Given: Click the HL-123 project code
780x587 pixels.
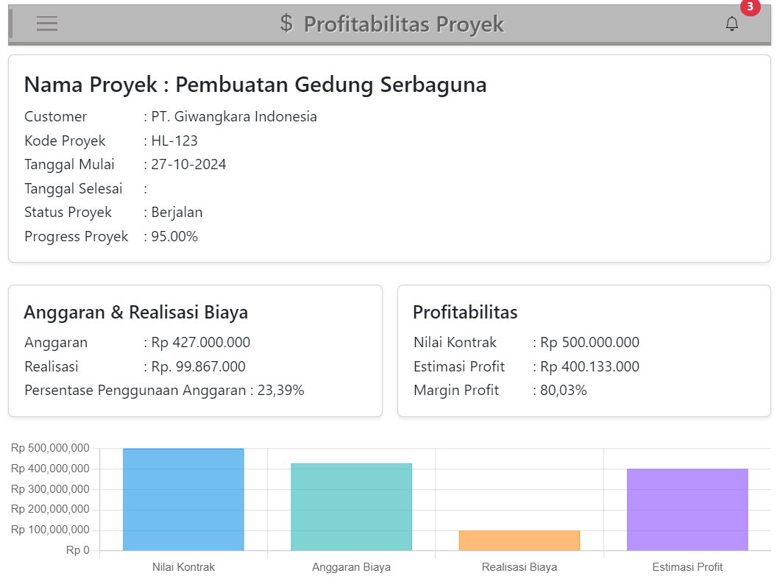Looking at the screenshot, I should coord(174,140).
